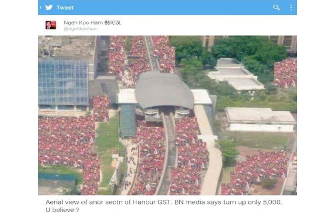
Task: Select the "Tweet" header title
Action: 65,7
